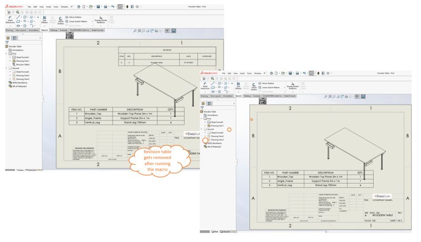Click Smart Dimension in the front window
This screenshot has width=421, height=242.
point(205,86)
